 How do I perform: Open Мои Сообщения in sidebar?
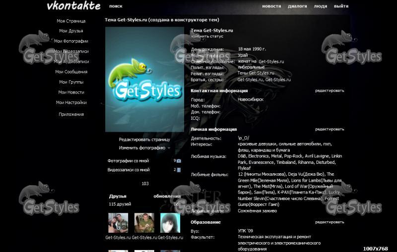(71, 72)
